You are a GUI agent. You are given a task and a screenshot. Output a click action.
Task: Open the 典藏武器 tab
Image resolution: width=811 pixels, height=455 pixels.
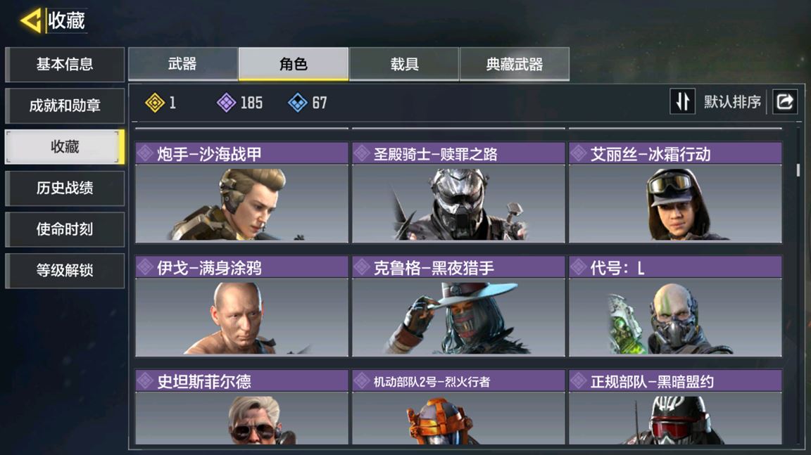point(515,64)
